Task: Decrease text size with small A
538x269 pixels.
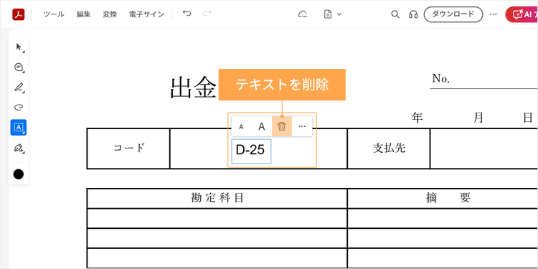Action: 241,126
